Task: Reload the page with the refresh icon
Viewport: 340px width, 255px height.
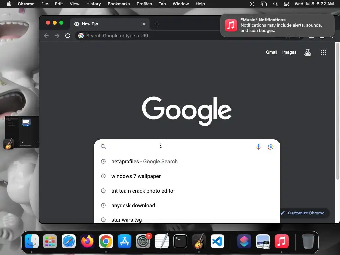Action: click(68, 36)
